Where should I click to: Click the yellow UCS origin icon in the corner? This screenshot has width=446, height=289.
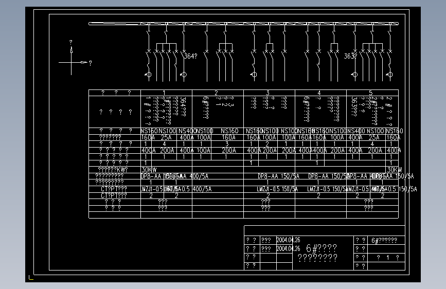[31, 277]
